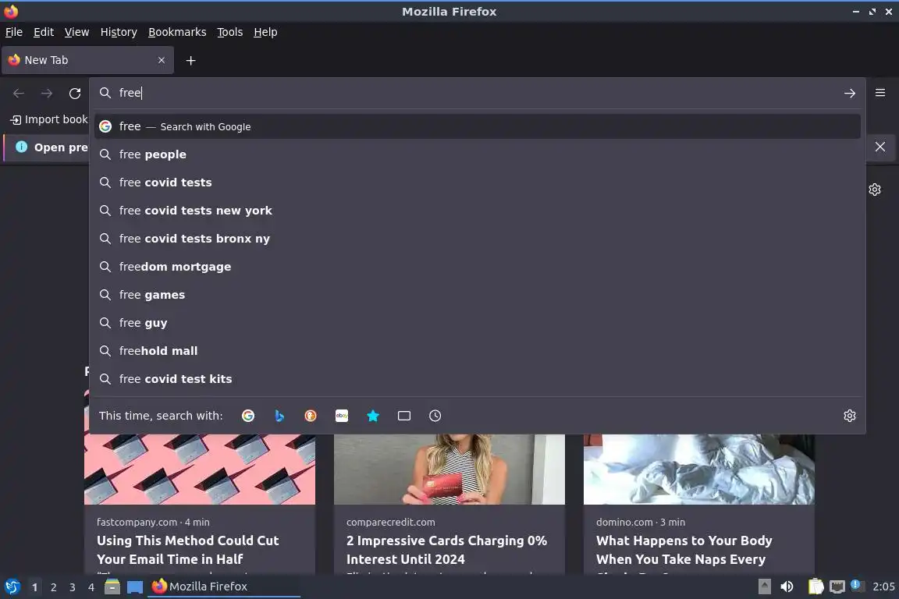Switch to workspace 3 in taskbar
The image size is (899, 599).
pos(73,587)
